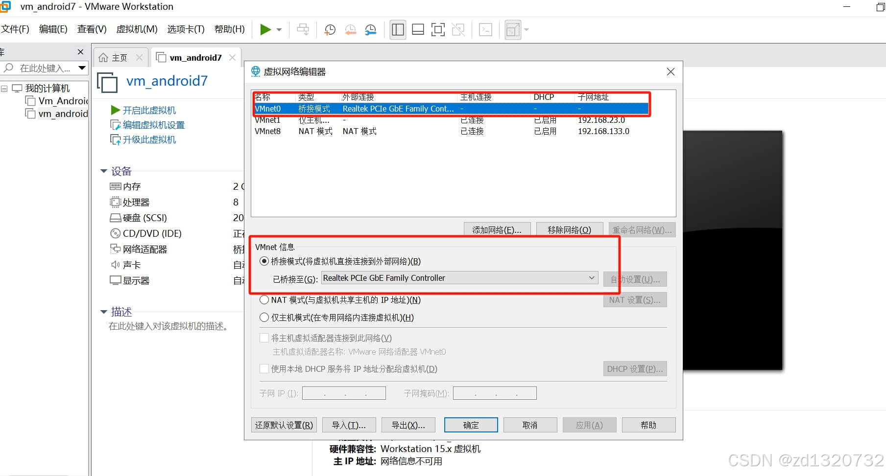Click the 导出(X)... button
The height and width of the screenshot is (476, 886).
[x=408, y=425]
